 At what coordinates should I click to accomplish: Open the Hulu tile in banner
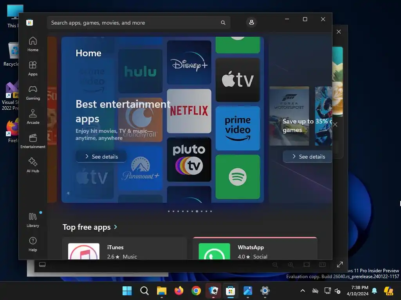[x=140, y=71]
